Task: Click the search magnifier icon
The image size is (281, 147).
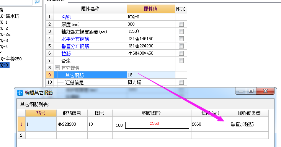Action: (37, 2)
